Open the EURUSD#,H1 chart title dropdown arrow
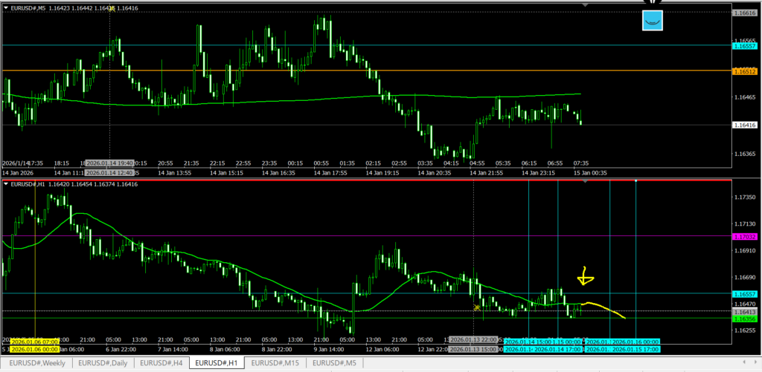This screenshot has height=372, width=762. [7, 183]
